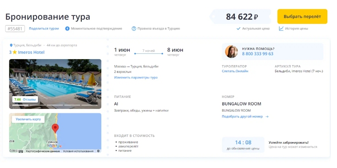Click the Успейте забронировать! notice
The height and width of the screenshot is (168, 337).
click(x=288, y=142)
